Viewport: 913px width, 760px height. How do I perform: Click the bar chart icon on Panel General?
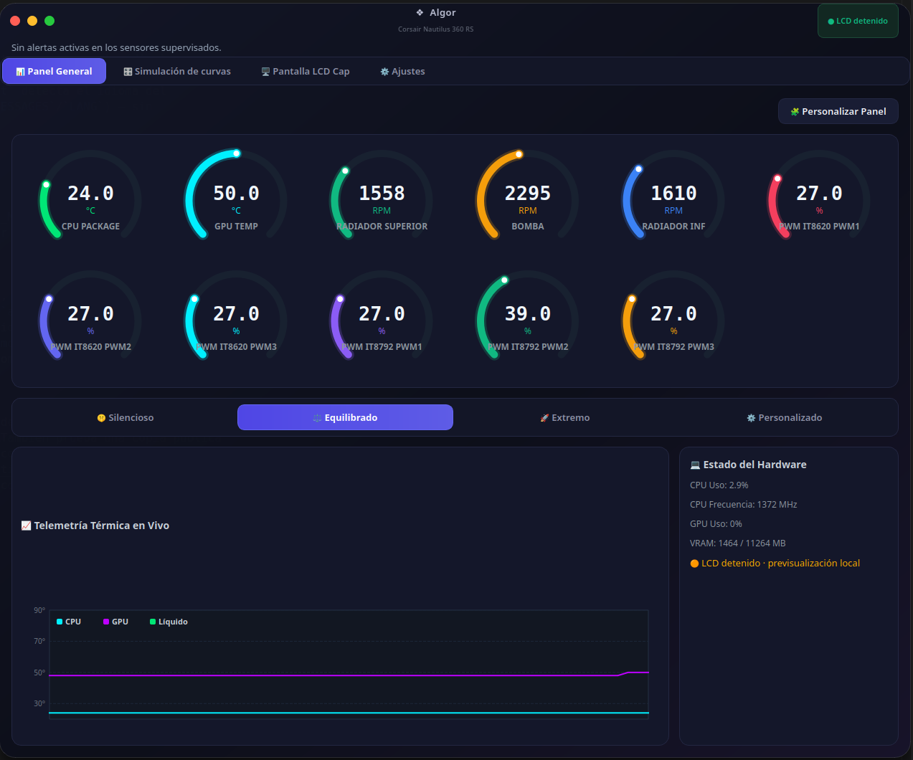click(20, 72)
